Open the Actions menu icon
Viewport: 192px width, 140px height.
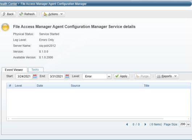click(45, 14)
